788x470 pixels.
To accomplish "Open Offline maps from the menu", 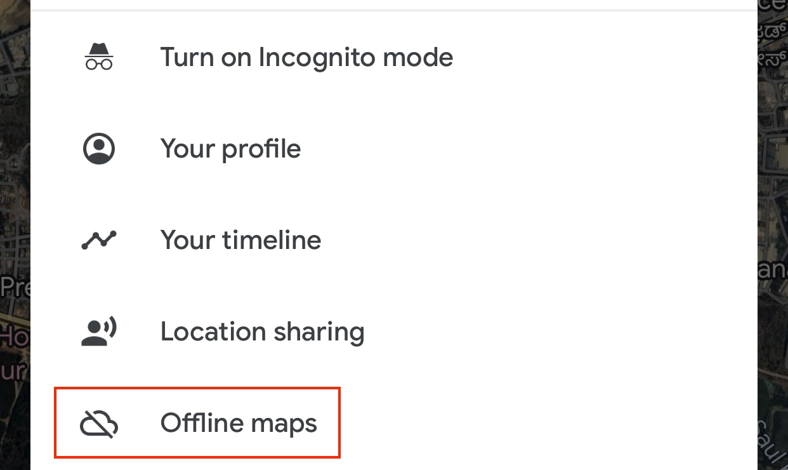I will coord(239,422).
